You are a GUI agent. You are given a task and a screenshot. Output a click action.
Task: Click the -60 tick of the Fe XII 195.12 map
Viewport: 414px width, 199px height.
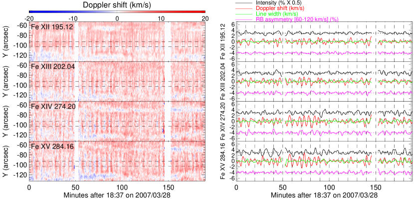point(22,25)
